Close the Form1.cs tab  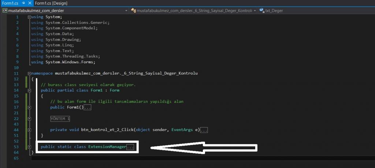tap(30, 3)
